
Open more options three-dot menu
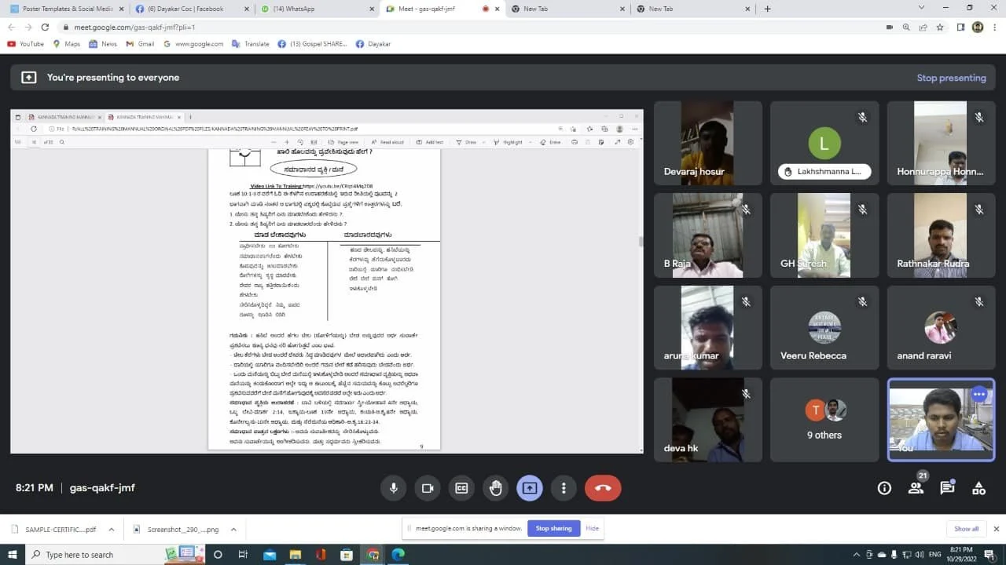pos(564,488)
